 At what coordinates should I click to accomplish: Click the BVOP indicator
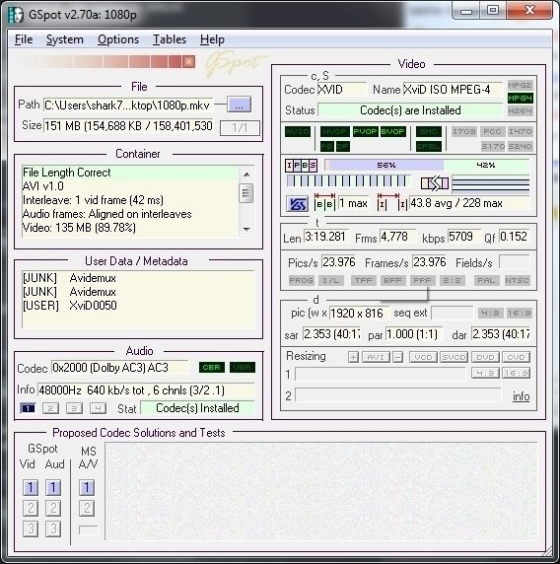[392, 131]
